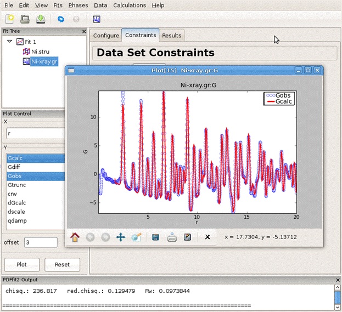Open the Calculations menu
The image size is (342, 312).
tap(130, 5)
